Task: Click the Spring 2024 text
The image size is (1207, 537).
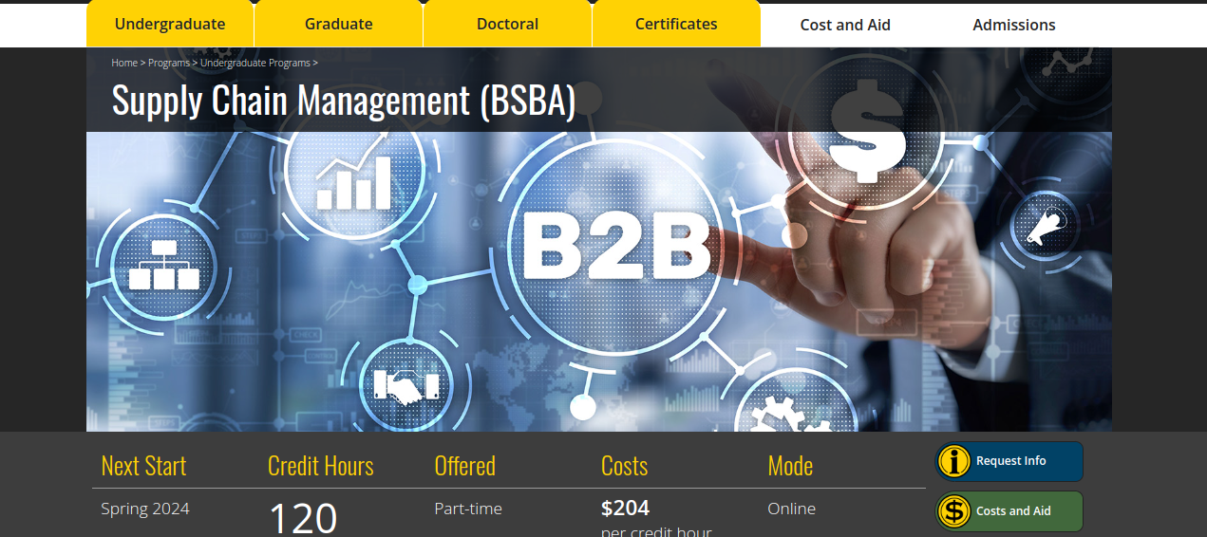Action: pyautogui.click(x=145, y=509)
